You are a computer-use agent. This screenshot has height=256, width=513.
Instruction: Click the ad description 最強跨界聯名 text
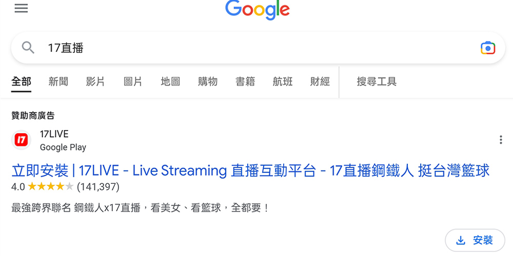tap(140, 208)
